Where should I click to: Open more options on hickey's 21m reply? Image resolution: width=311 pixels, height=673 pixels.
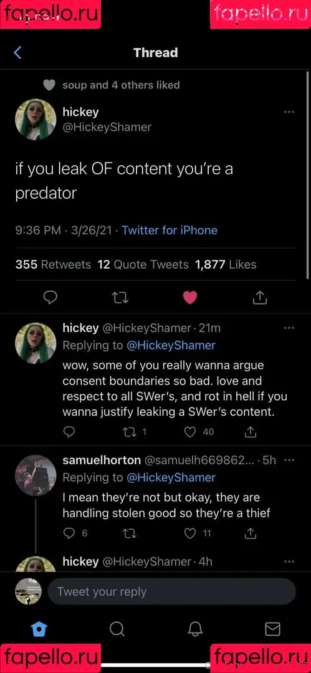coord(289,328)
